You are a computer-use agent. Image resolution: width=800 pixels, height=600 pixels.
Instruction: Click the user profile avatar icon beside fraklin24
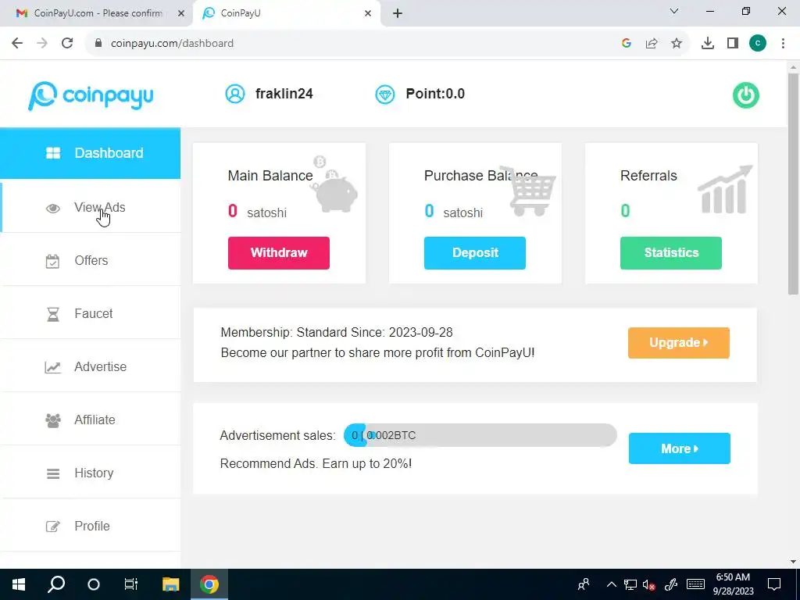pyautogui.click(x=234, y=94)
